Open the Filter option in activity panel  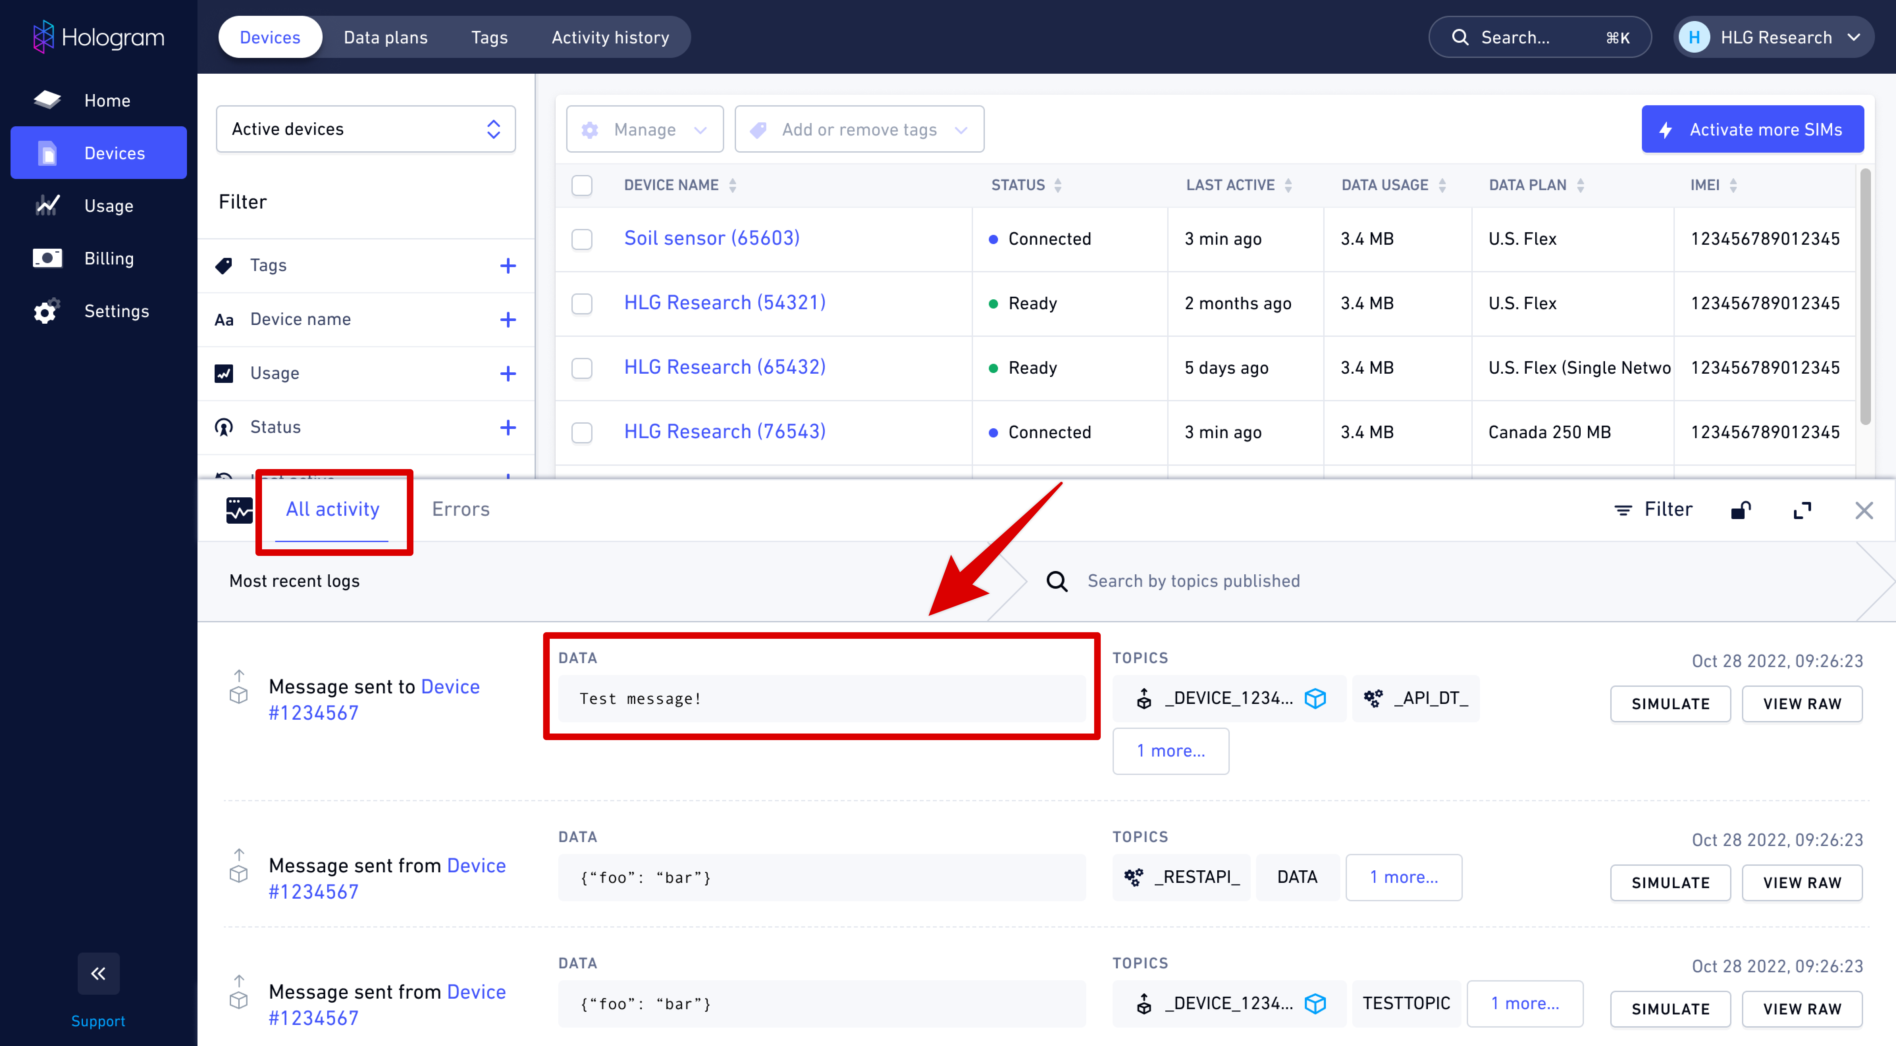pyautogui.click(x=1652, y=510)
